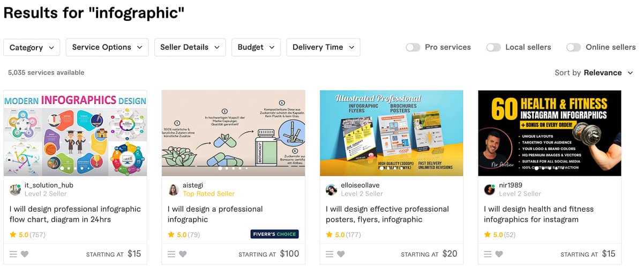Open the aistegi capsule infographic thumbnail
The image size is (643, 275).
[x=233, y=133]
